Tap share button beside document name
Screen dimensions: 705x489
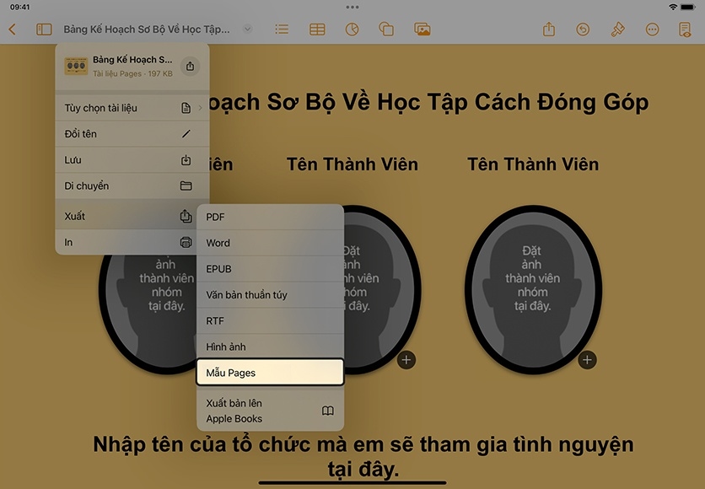pyautogui.click(x=190, y=67)
